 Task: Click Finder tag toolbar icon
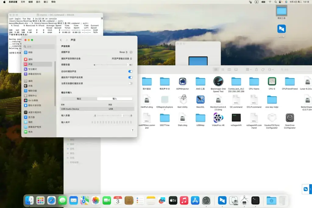[x=263, y=69]
